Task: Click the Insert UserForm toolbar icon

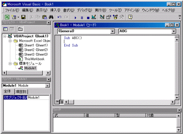Action: point(14,17)
